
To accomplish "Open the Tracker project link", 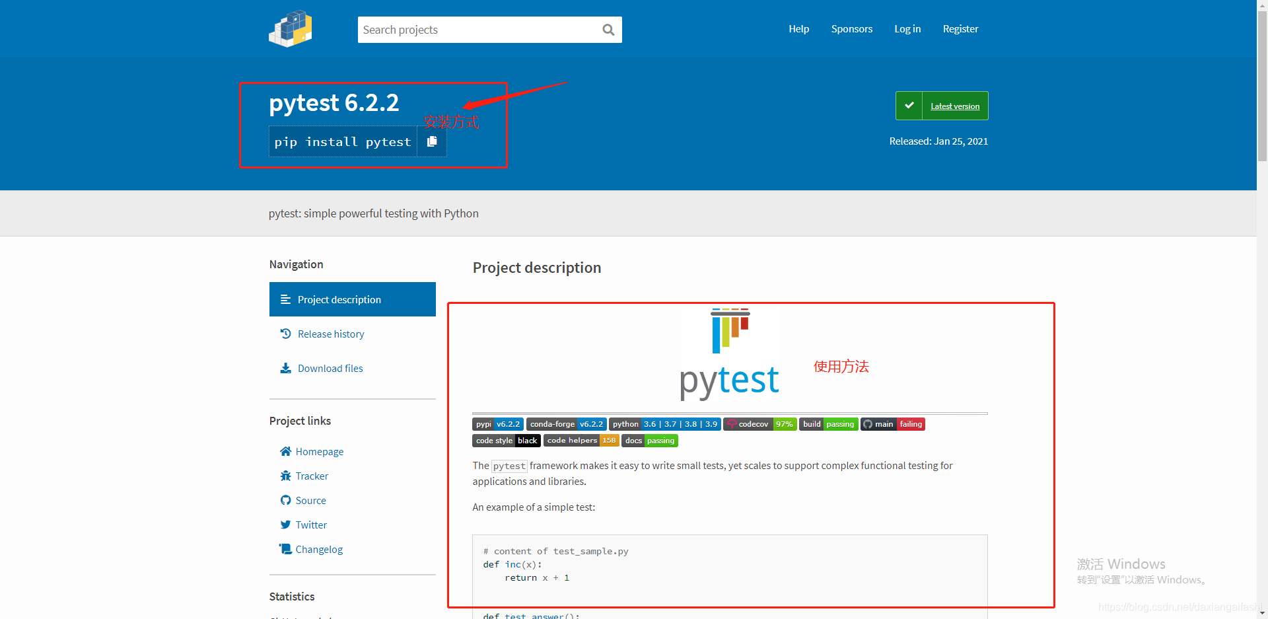I will pyautogui.click(x=312, y=476).
